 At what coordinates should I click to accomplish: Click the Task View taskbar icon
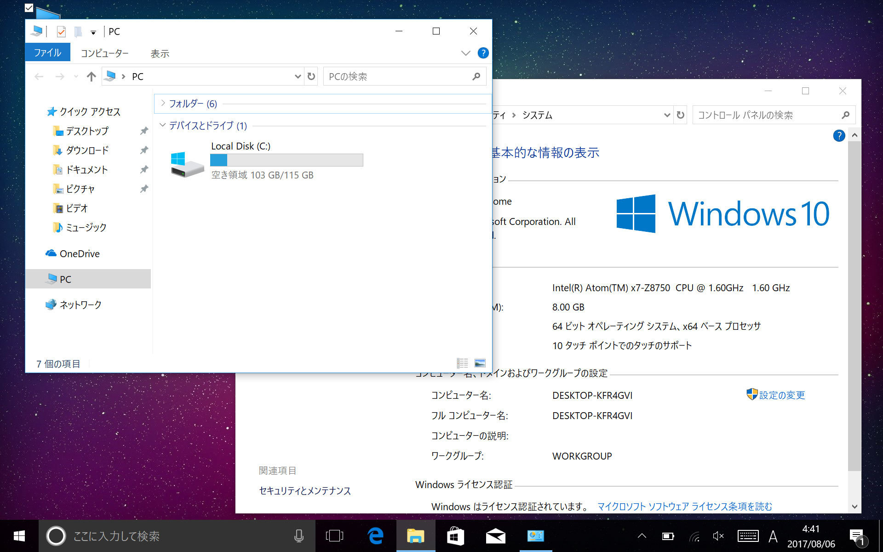click(334, 536)
